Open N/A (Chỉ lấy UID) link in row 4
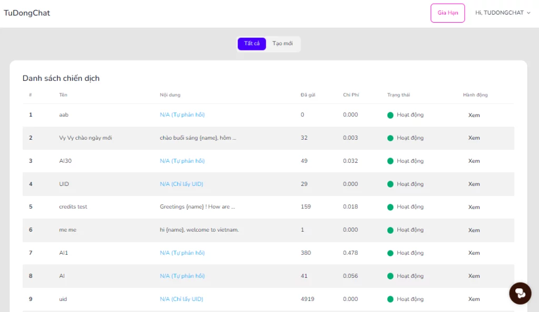Viewport: 539px width, 312px height. point(182,184)
